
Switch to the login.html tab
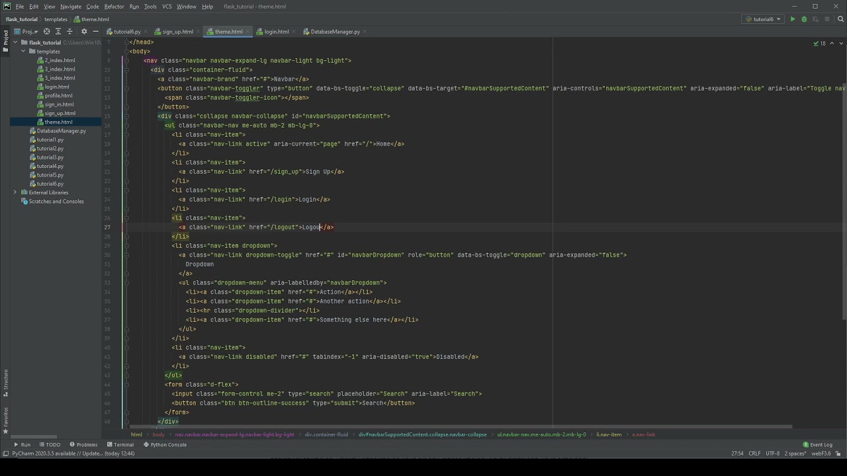tap(276, 32)
